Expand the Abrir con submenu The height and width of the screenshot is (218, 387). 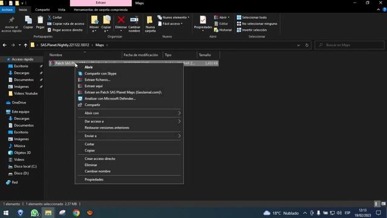tap(129, 113)
